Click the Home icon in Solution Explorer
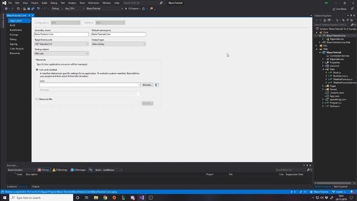357x201 pixels. point(325,20)
